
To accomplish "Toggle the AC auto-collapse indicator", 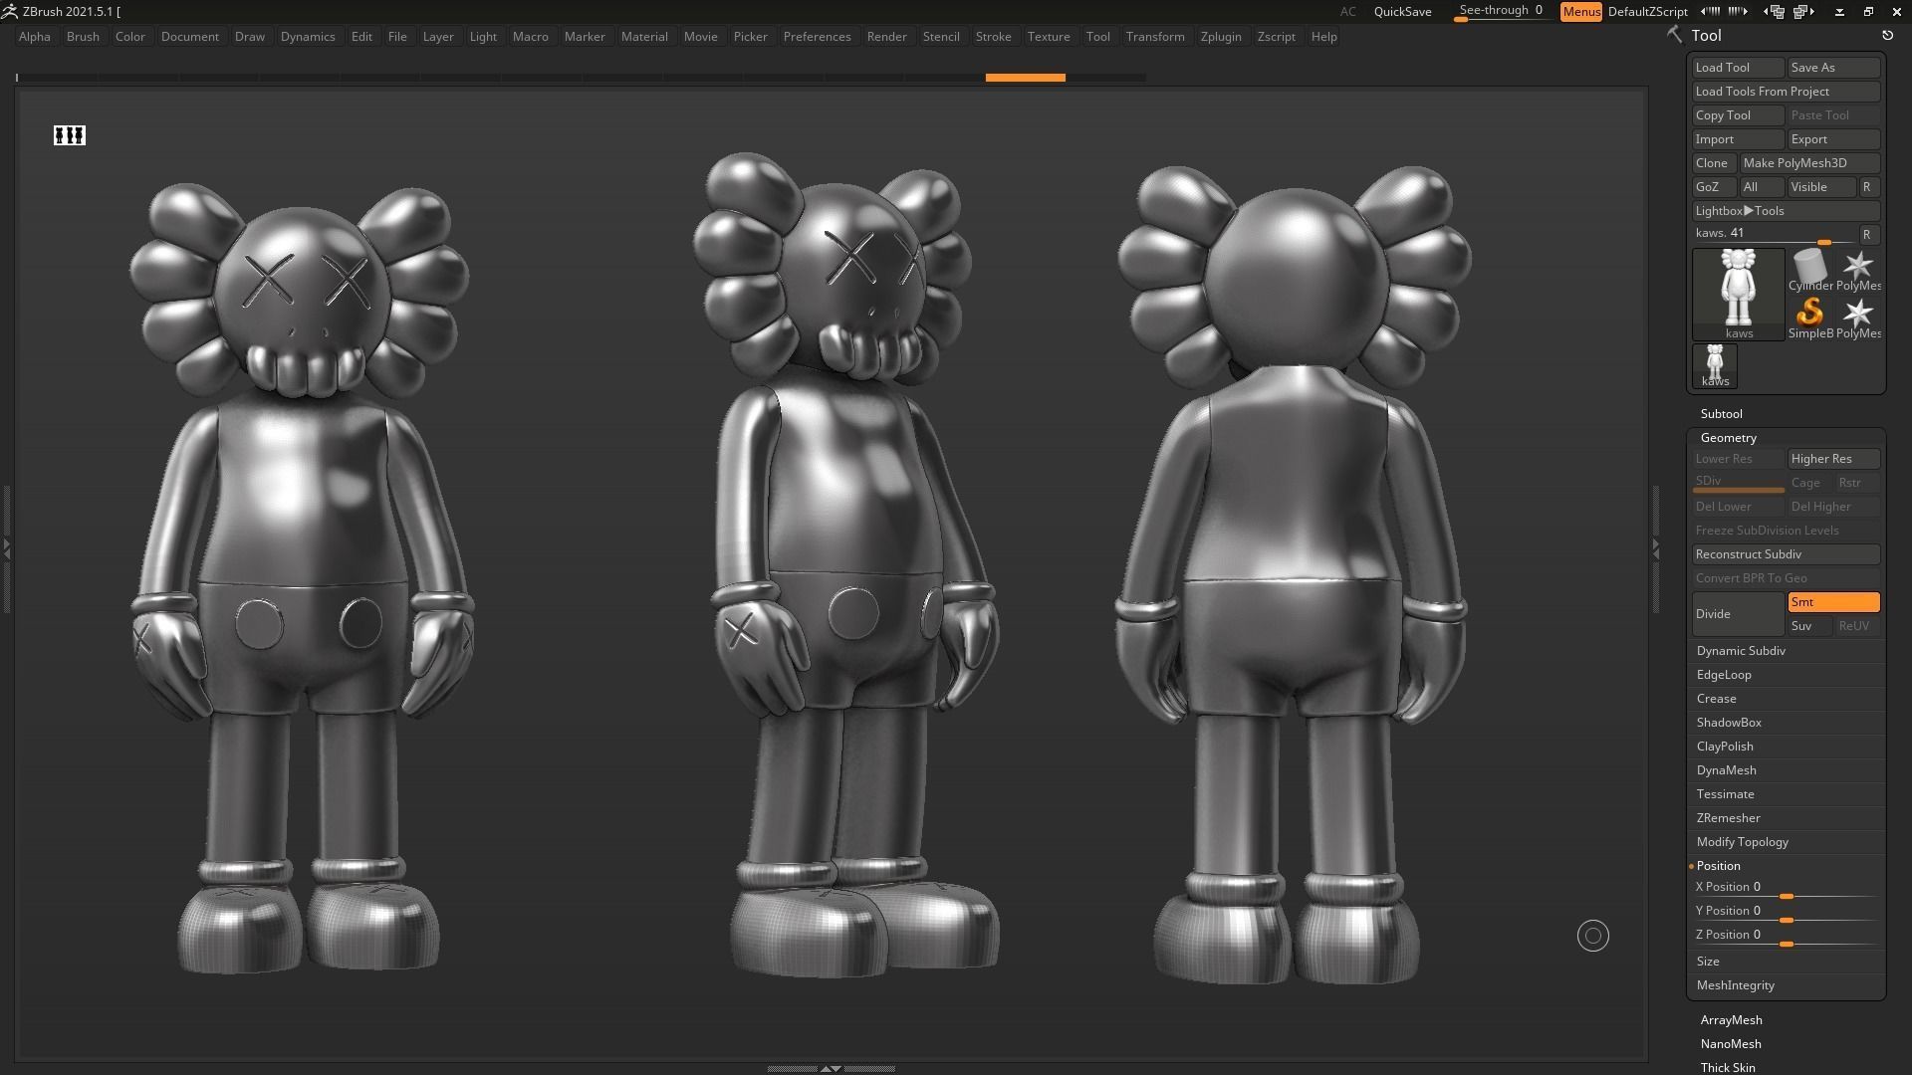I will [1347, 12].
